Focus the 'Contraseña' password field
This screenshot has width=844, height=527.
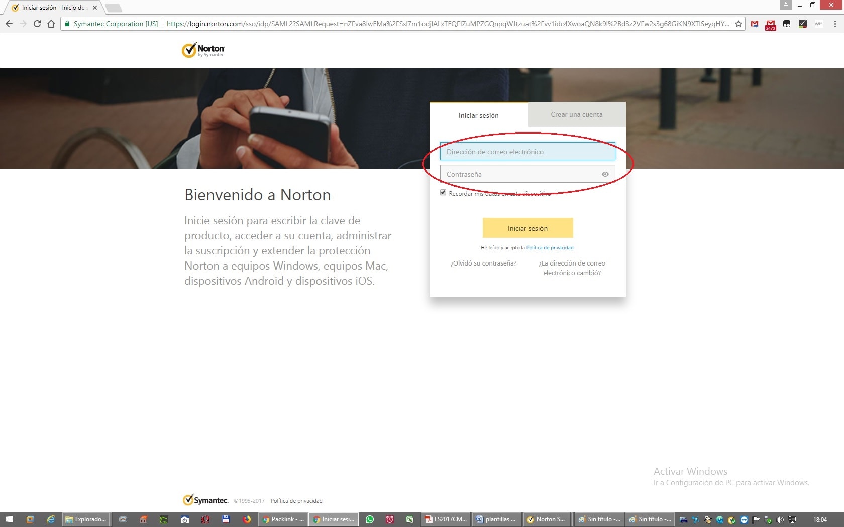point(527,174)
